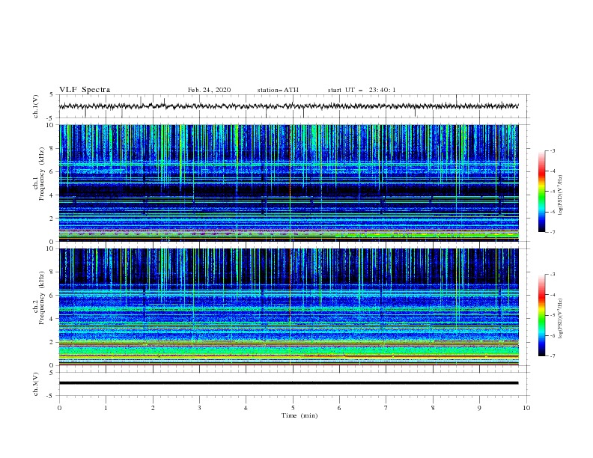Click the ch.1 colorbar "log(PSD)(V²/Hz)" label
Image resolution: width=593 pixels, height=458 pixels.
tap(561, 195)
